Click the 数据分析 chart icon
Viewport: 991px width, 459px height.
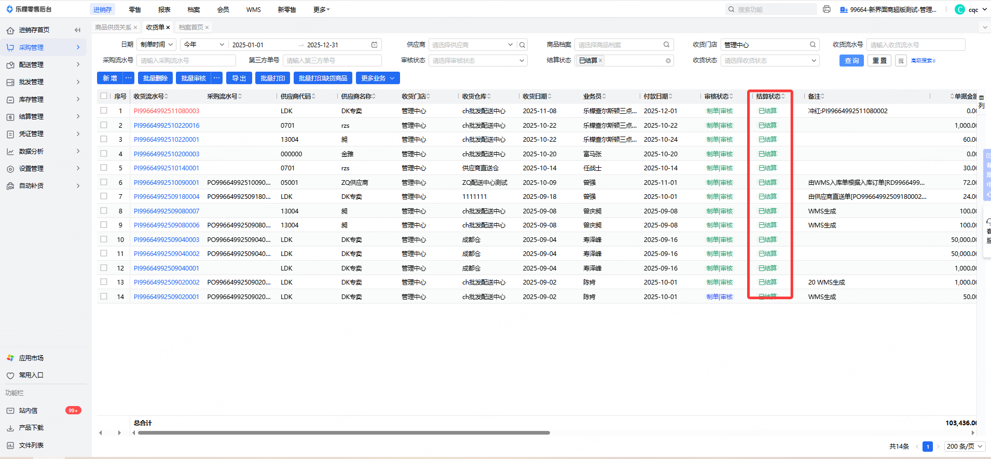(10, 152)
